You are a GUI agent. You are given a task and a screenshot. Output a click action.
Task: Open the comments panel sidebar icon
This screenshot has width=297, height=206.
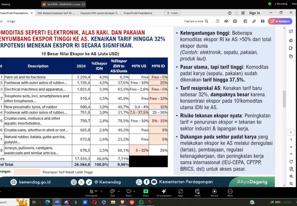[x=291, y=40]
